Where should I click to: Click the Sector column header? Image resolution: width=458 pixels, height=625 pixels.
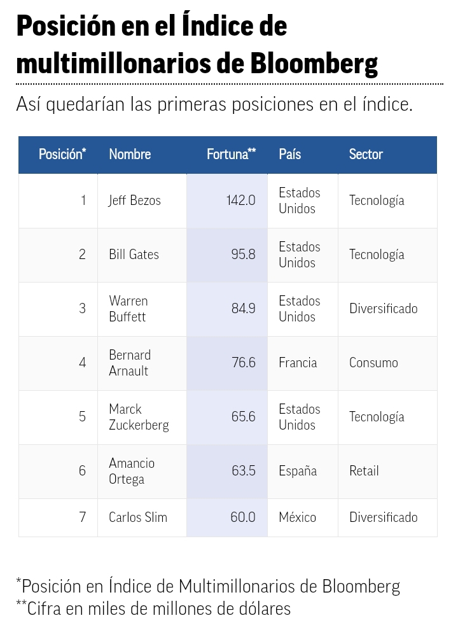(366, 154)
